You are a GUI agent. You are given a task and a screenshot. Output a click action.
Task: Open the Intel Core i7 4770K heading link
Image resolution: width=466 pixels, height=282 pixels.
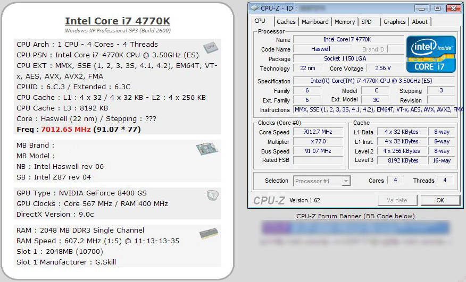click(118, 21)
